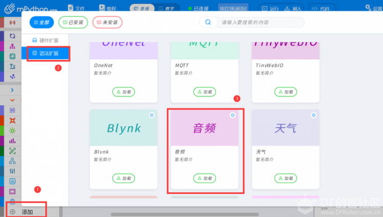Select the green sun light sidebar icon
The height and width of the screenshot is (217, 383).
click(12, 131)
